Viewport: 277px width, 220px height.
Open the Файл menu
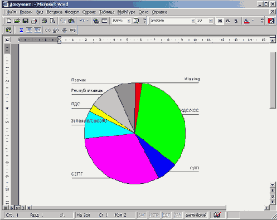(x=11, y=12)
